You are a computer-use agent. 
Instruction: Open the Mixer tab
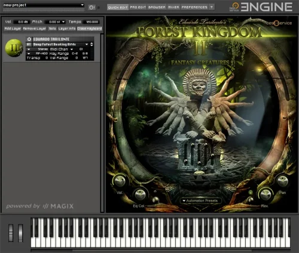[x=173, y=7]
